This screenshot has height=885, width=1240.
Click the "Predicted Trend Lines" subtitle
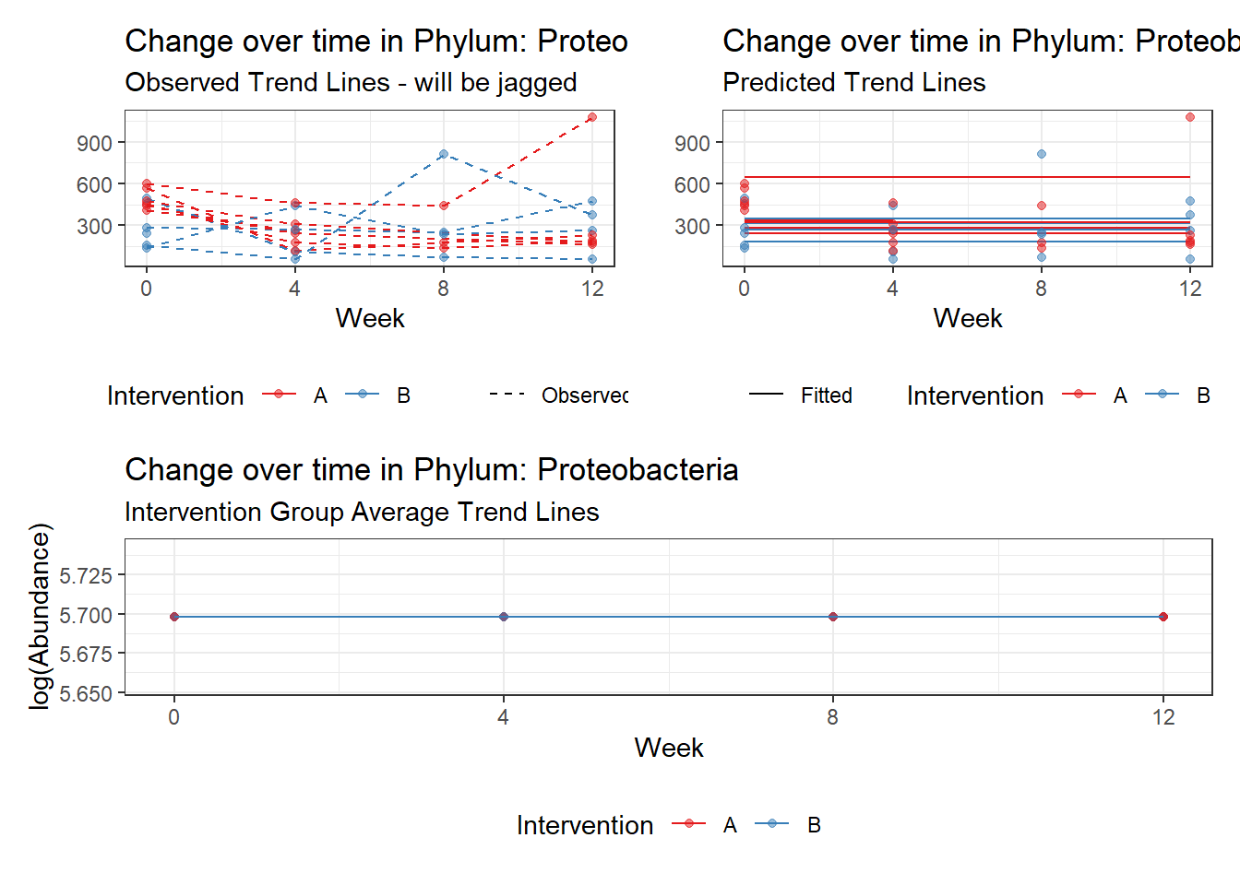point(853,83)
